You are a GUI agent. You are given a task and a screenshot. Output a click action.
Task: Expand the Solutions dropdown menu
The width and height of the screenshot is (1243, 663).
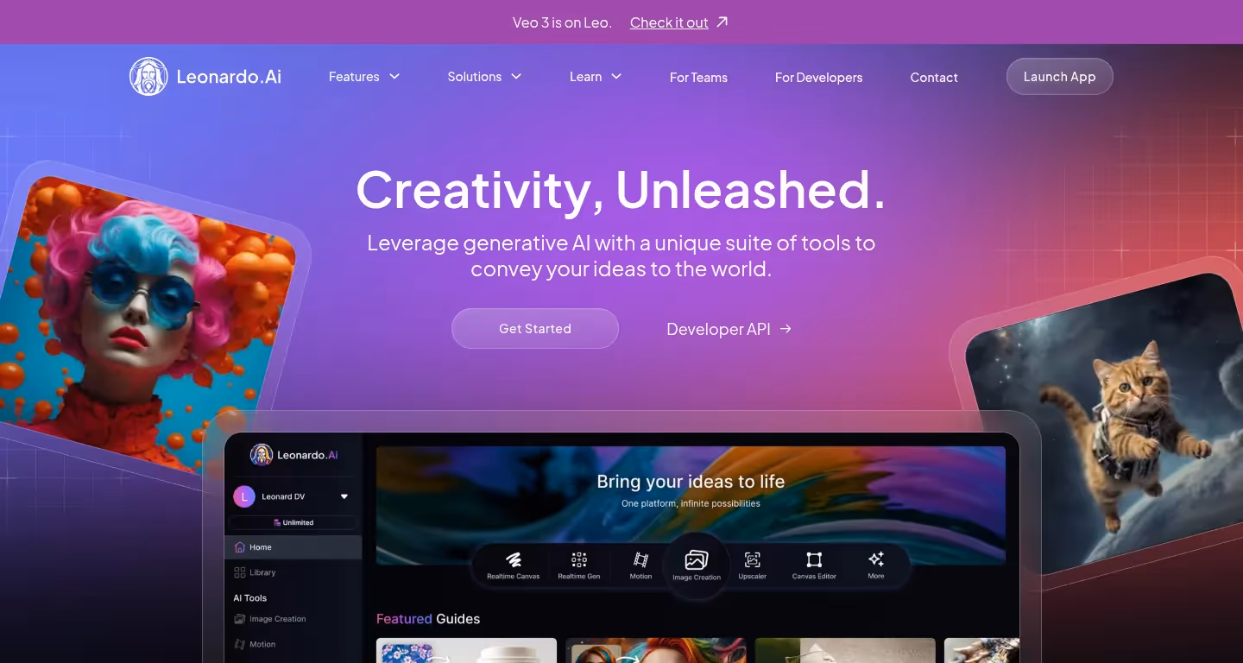coord(484,77)
